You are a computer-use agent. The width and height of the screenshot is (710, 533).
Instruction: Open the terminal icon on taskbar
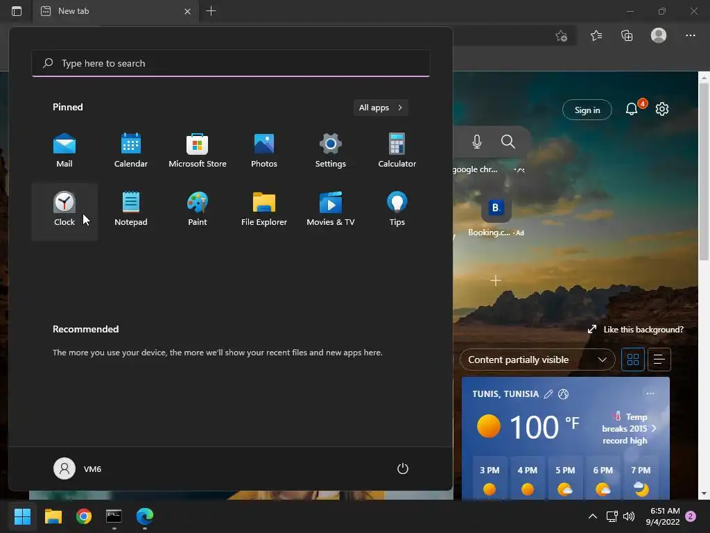(x=114, y=516)
